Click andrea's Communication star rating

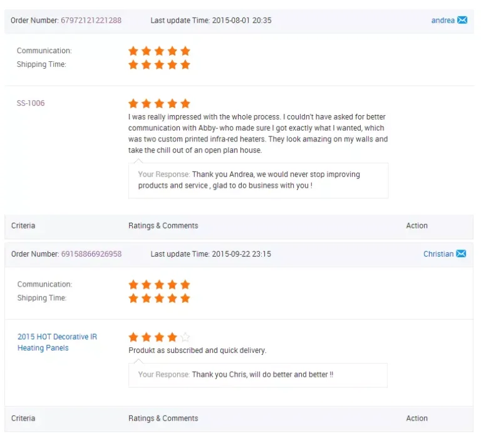coord(159,51)
